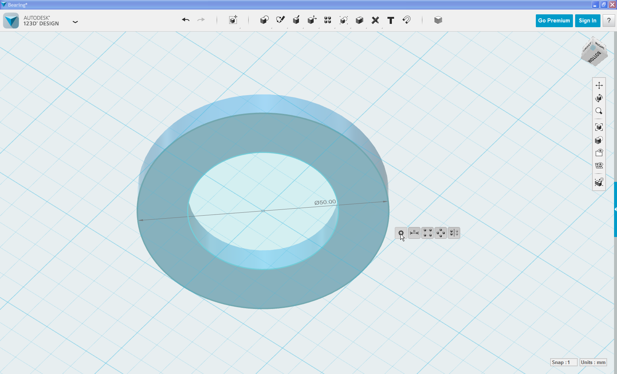Click the Sign In button
The height and width of the screenshot is (374, 617).
pyautogui.click(x=588, y=21)
